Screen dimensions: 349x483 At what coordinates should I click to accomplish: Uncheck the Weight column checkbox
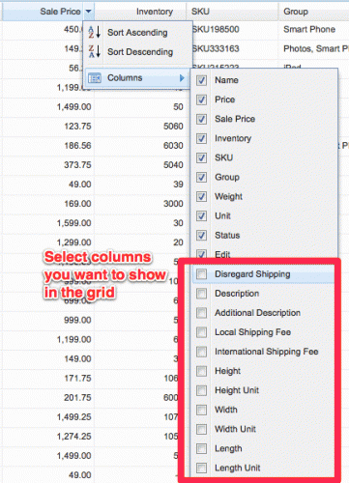pos(202,196)
